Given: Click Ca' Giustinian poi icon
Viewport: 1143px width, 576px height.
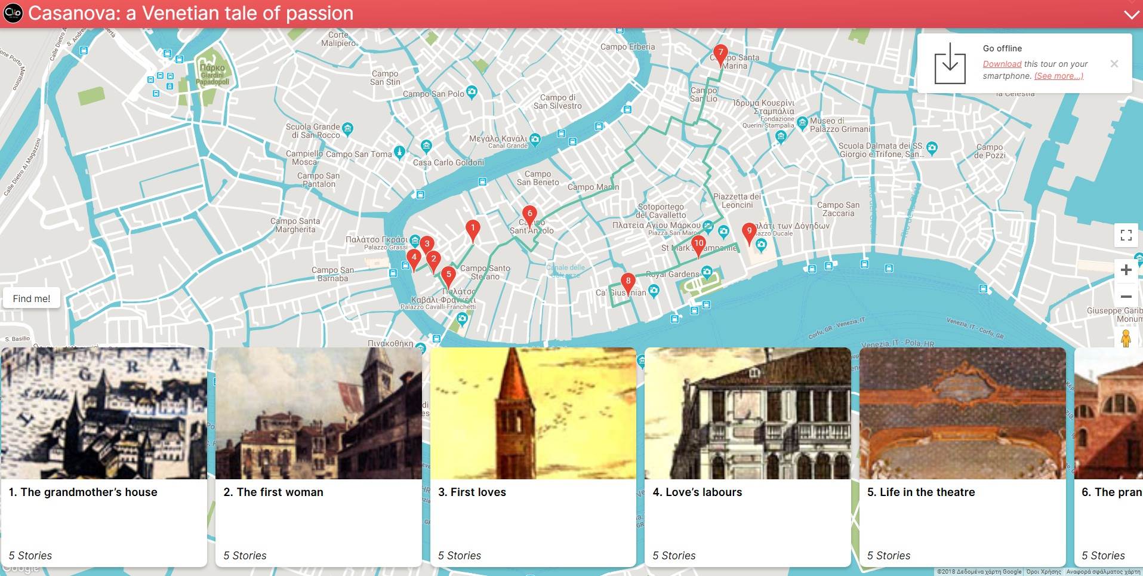Looking at the screenshot, I should (654, 291).
